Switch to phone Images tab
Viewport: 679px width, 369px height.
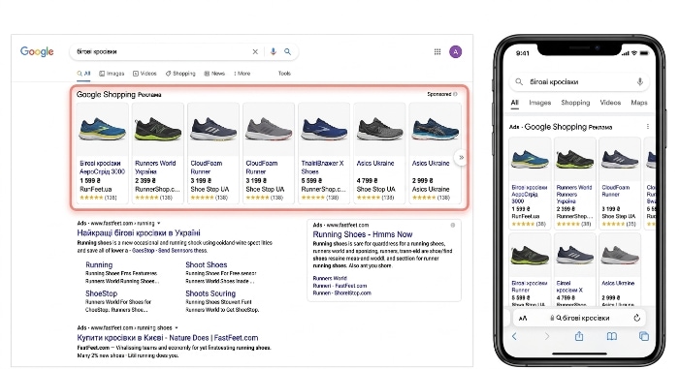pos(540,103)
